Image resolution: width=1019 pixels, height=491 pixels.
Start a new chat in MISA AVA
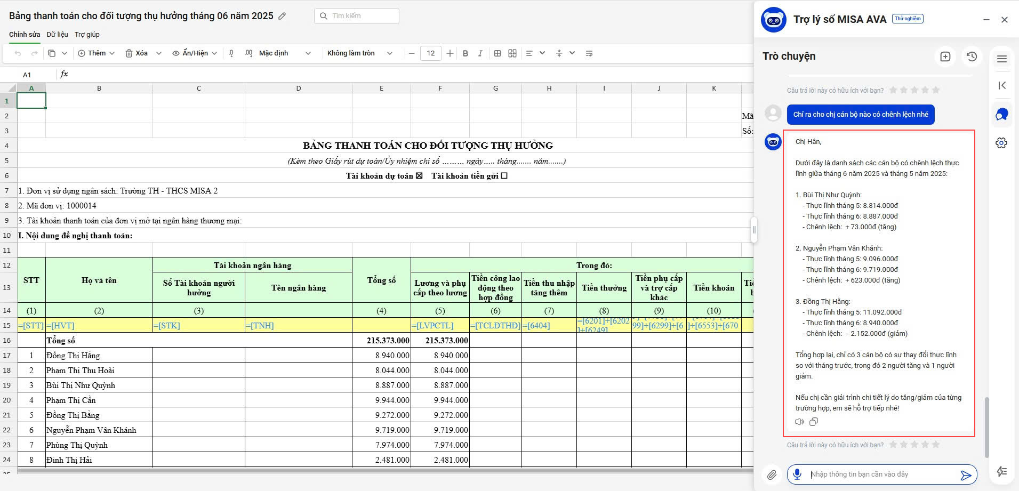click(x=945, y=57)
